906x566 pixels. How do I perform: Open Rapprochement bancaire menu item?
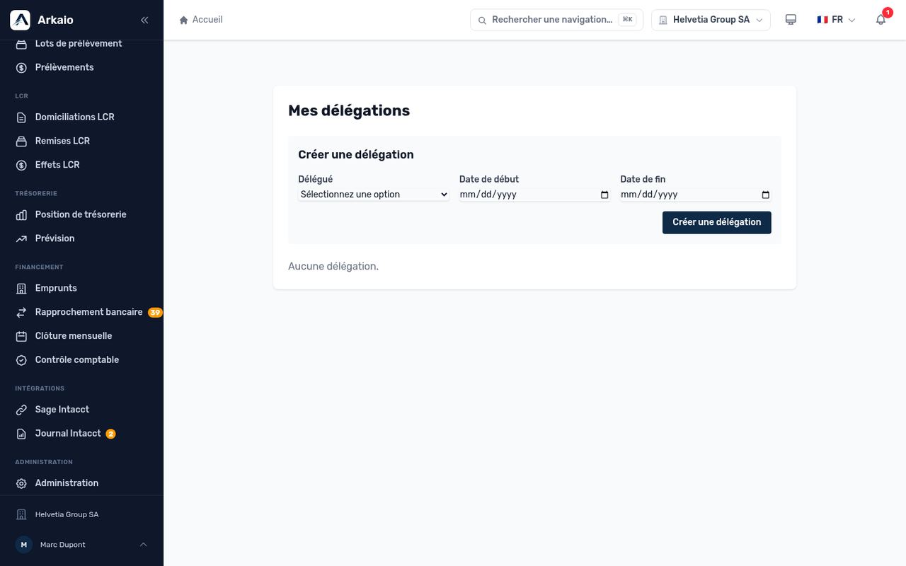88,312
